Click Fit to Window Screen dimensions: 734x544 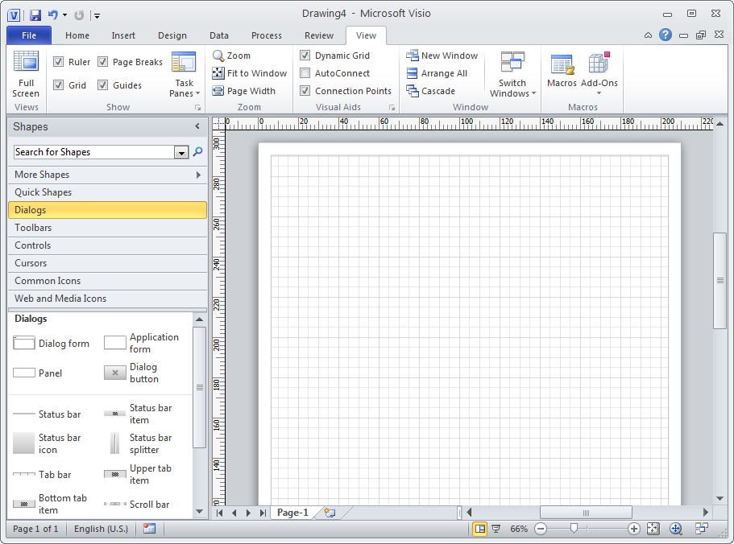click(249, 73)
